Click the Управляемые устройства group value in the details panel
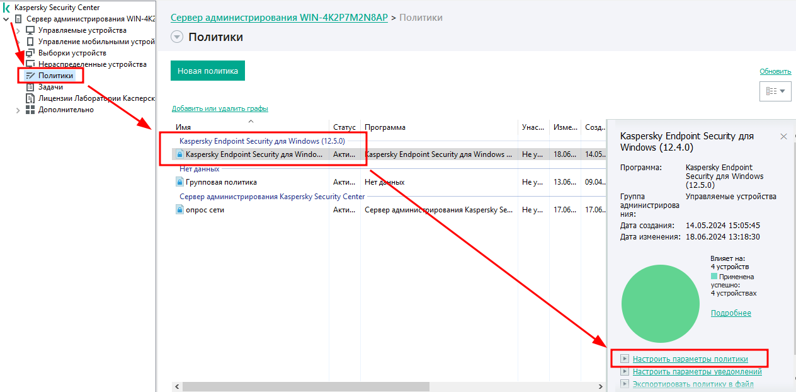 coord(731,197)
